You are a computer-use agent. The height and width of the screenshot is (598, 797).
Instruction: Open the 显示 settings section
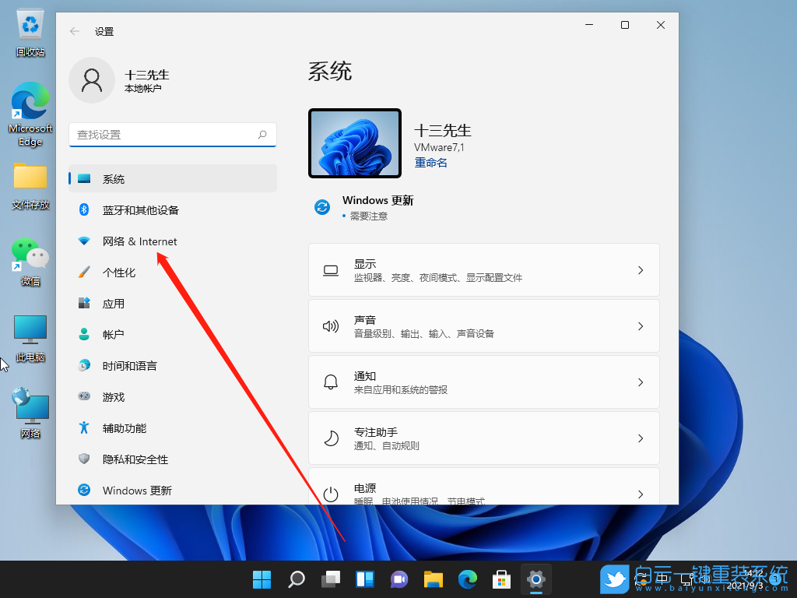tap(484, 269)
